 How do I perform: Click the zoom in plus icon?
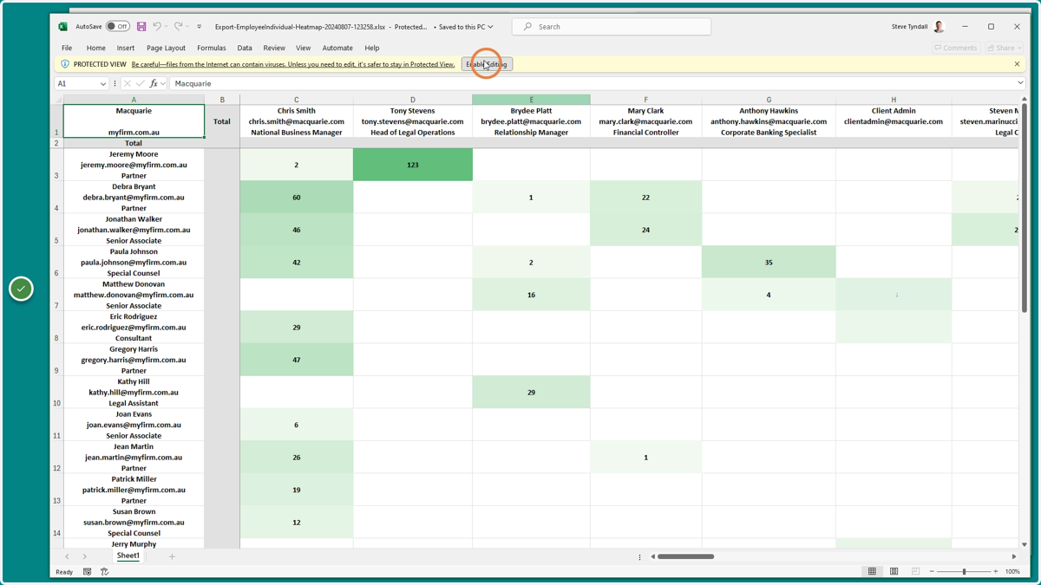coord(996,572)
